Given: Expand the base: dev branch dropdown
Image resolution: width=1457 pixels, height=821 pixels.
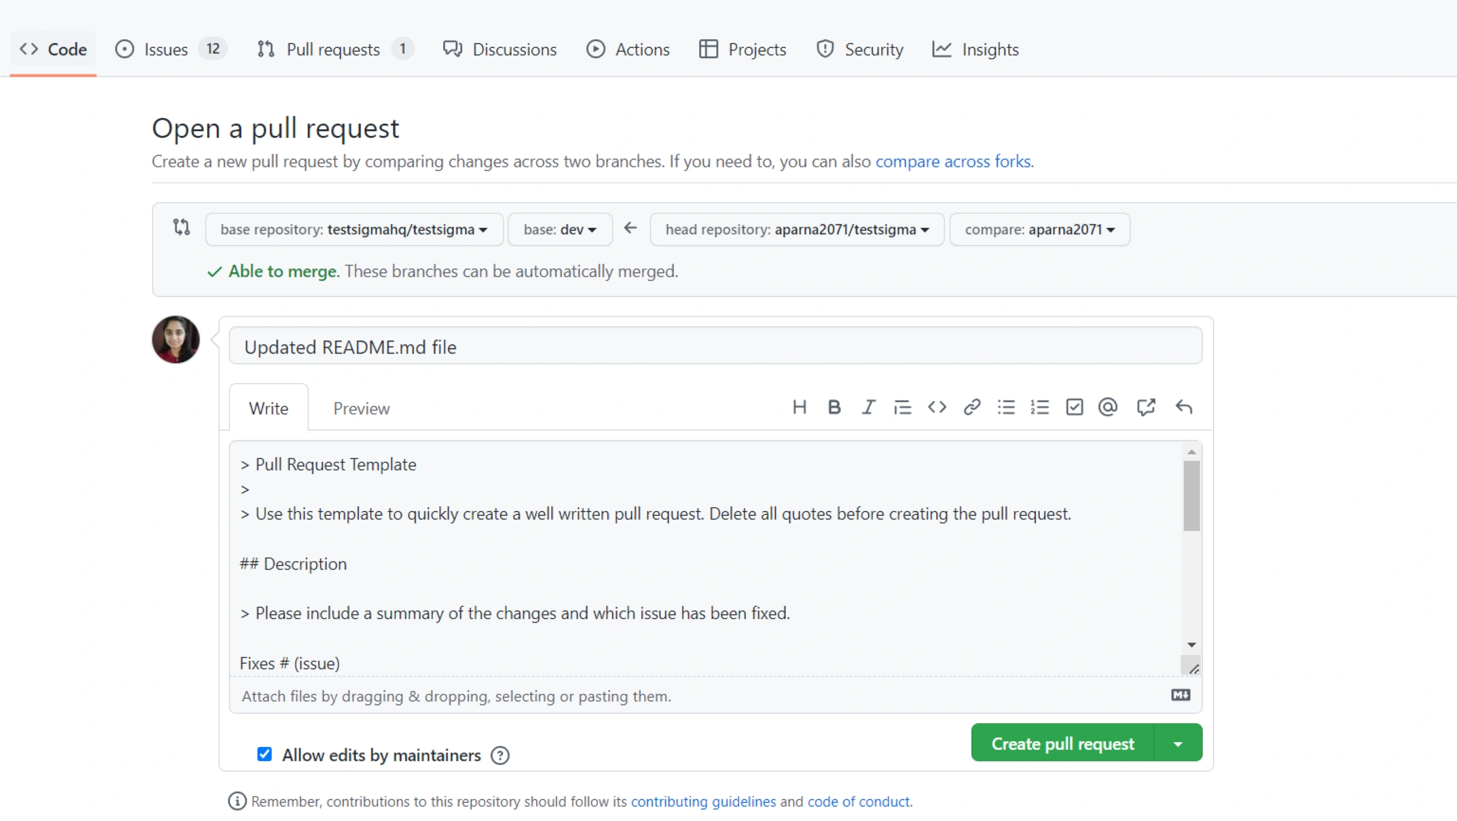Looking at the screenshot, I should tap(560, 229).
